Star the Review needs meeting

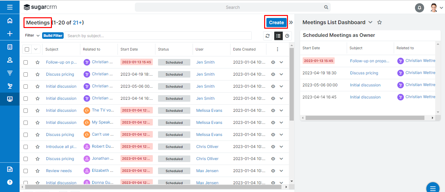click(38, 171)
